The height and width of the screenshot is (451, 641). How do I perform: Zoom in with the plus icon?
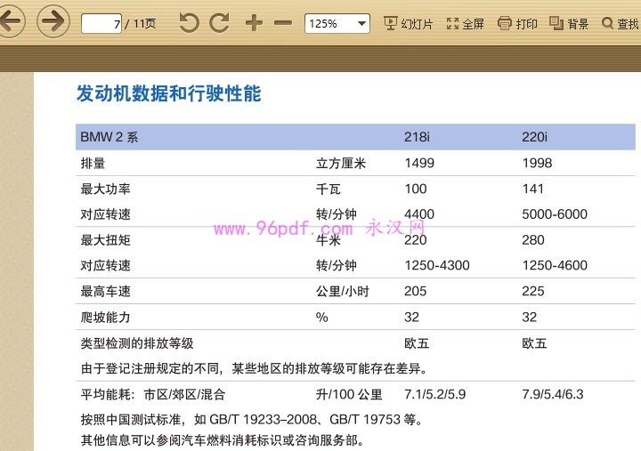pyautogui.click(x=254, y=23)
